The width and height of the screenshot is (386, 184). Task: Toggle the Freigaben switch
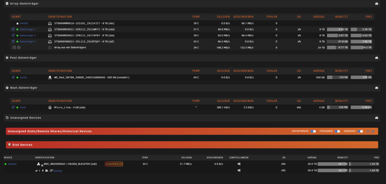coord(337,132)
